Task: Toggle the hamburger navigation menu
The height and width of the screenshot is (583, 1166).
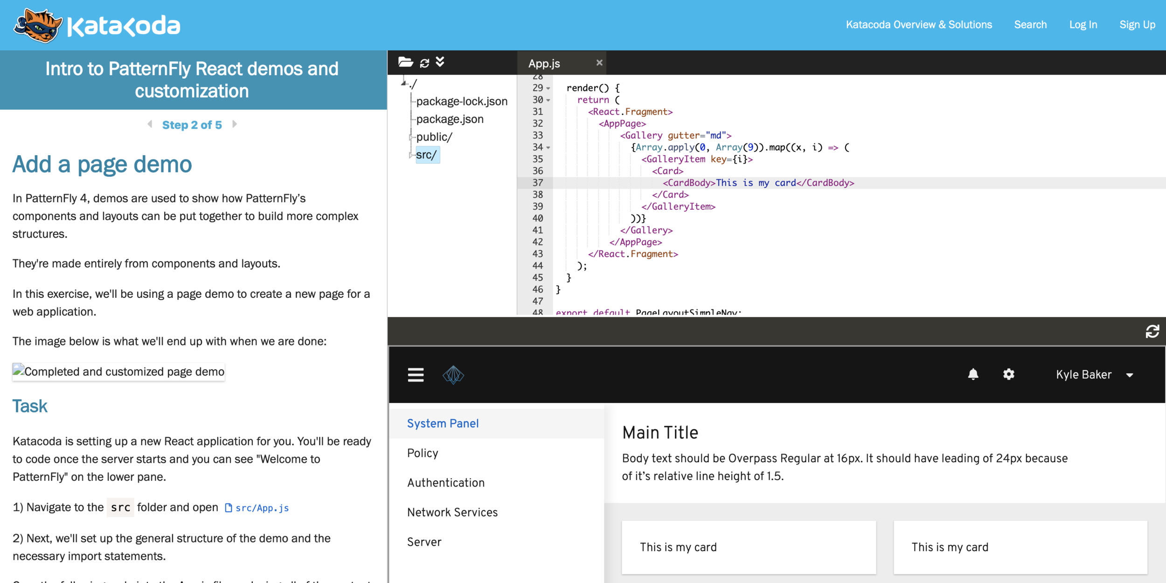Action: pyautogui.click(x=416, y=375)
